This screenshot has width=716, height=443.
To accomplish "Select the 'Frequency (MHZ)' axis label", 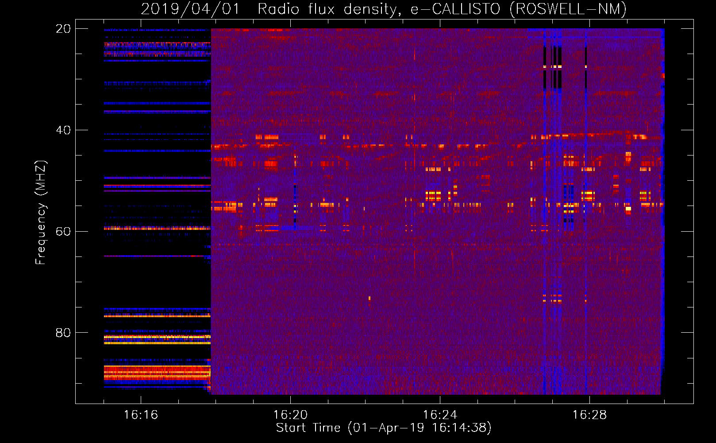I will coord(41,213).
